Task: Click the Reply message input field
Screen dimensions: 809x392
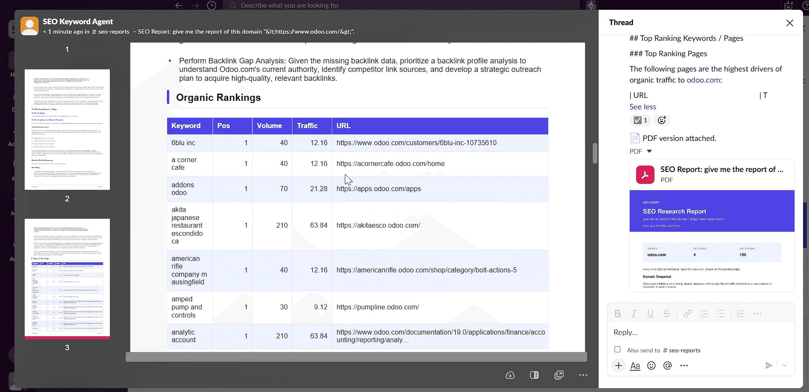Action: (x=700, y=332)
